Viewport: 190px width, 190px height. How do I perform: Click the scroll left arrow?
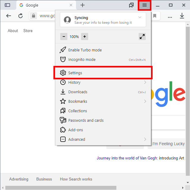tap(3, 188)
